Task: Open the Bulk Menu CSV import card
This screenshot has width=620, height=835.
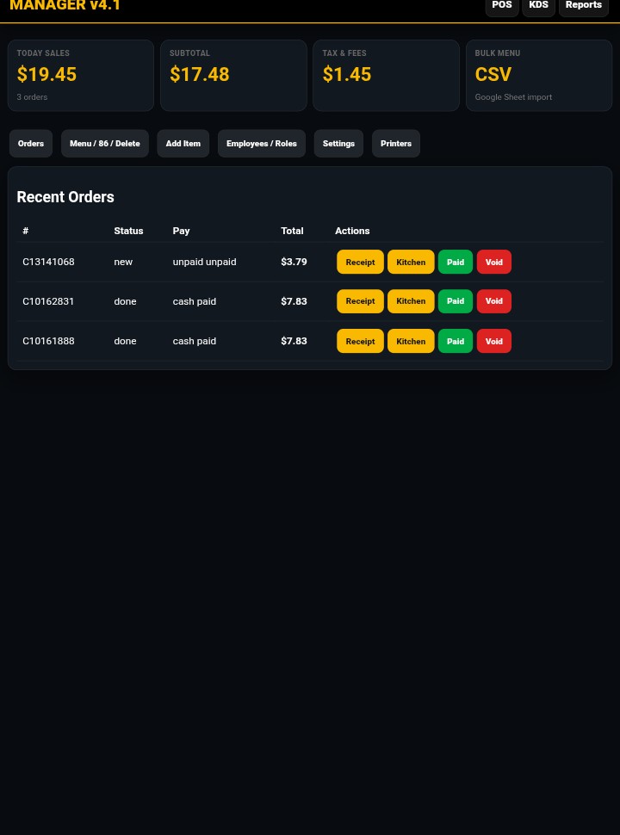Action: (539, 76)
